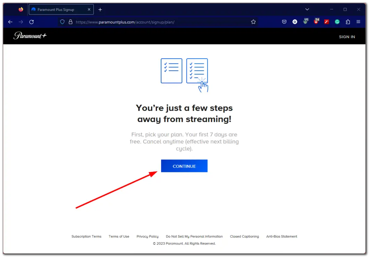The height and width of the screenshot is (259, 371).
Task: Save this page to Pocket
Action: tap(284, 22)
